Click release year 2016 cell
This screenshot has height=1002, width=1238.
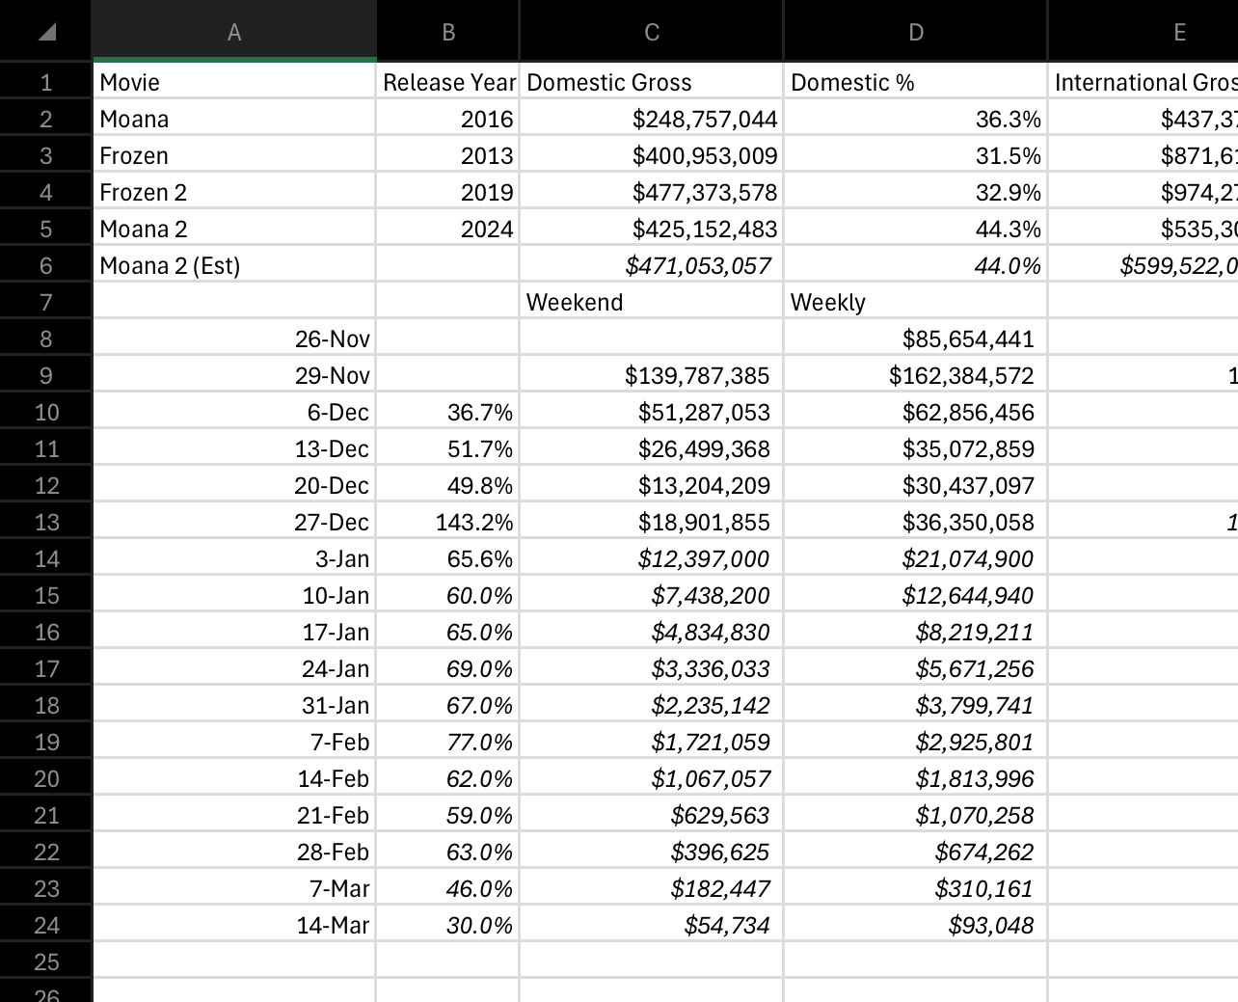tap(448, 119)
